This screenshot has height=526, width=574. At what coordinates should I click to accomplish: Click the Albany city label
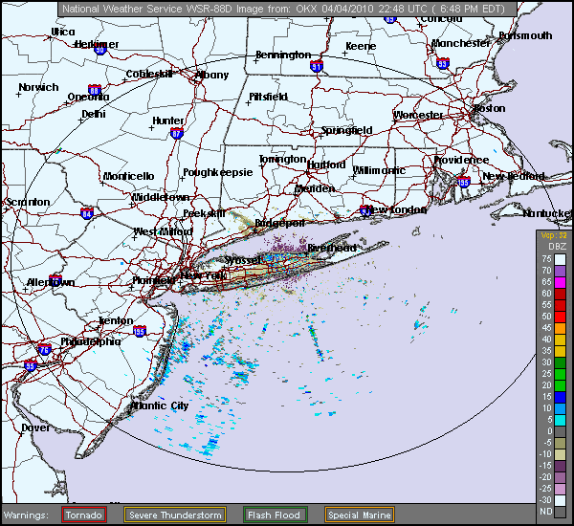pos(212,75)
